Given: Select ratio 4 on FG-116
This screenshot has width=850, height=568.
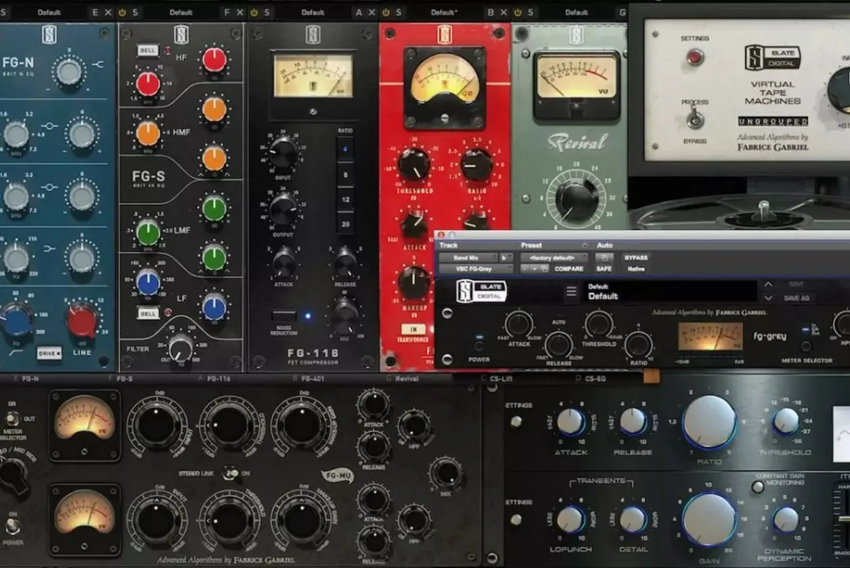Looking at the screenshot, I should tap(345, 148).
